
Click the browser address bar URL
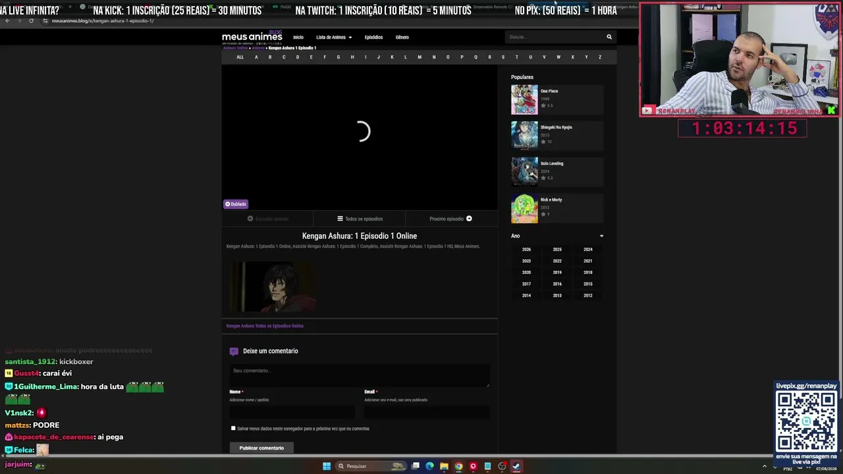[103, 20]
